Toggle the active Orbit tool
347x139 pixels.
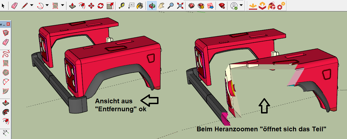click(x=152, y=5)
